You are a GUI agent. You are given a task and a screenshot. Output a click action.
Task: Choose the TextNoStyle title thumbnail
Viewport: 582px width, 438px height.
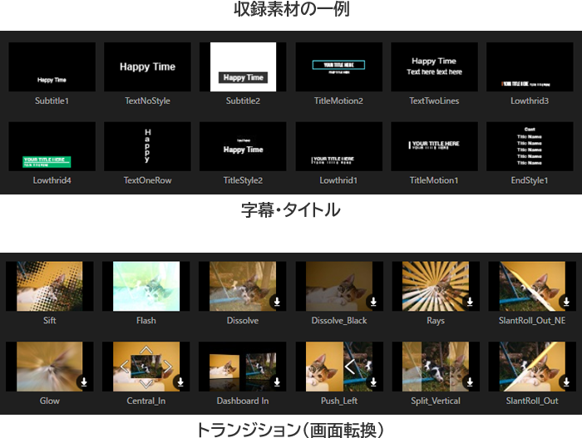click(147, 67)
